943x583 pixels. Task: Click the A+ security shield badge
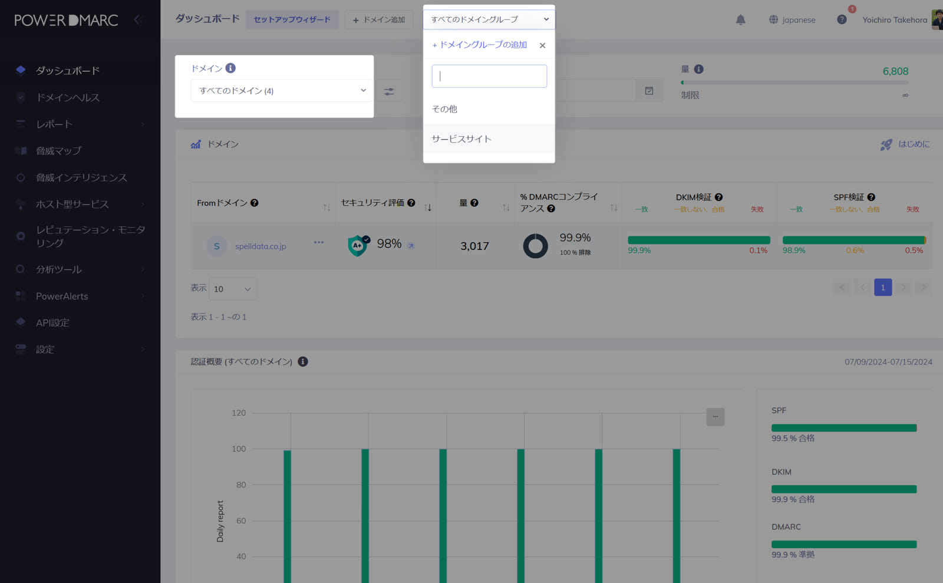(x=358, y=245)
